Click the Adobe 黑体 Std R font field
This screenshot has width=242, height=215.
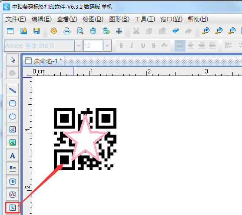40,46
